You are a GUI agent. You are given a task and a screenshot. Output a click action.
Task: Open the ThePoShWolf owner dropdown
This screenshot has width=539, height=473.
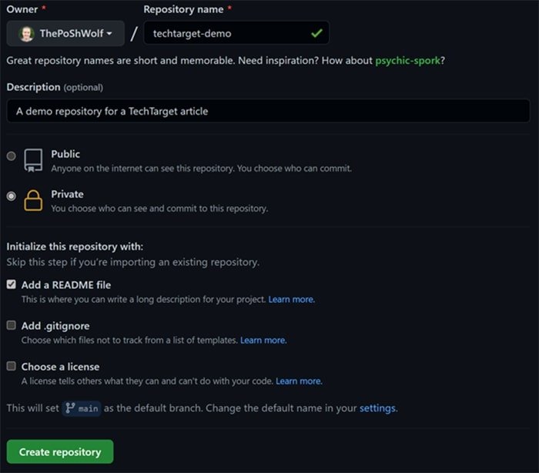65,33
